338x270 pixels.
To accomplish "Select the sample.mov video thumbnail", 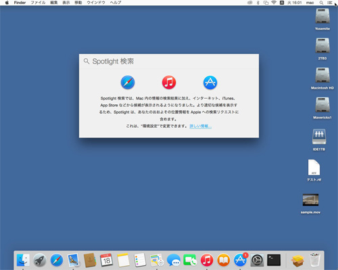I will 310,200.
